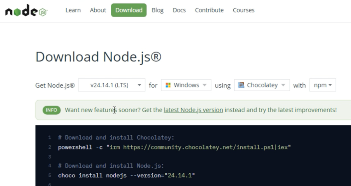Open the Blog page
The image size is (351, 186).
157,10
